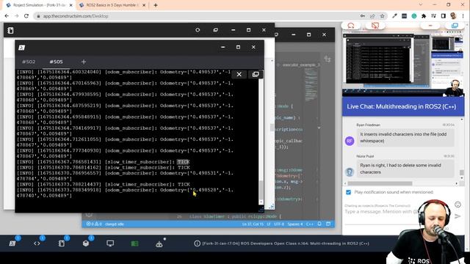Send the chat message with arrow icon
This screenshot has width=470, height=264.
click(458, 216)
